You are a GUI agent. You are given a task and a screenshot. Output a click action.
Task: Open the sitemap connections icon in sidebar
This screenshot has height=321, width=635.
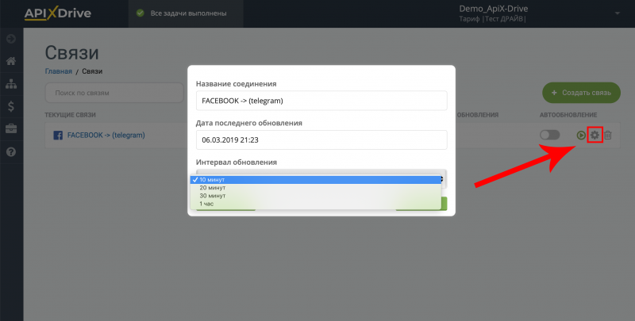click(11, 83)
